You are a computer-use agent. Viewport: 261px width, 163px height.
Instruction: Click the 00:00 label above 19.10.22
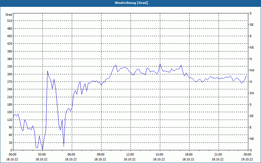pos(247,155)
